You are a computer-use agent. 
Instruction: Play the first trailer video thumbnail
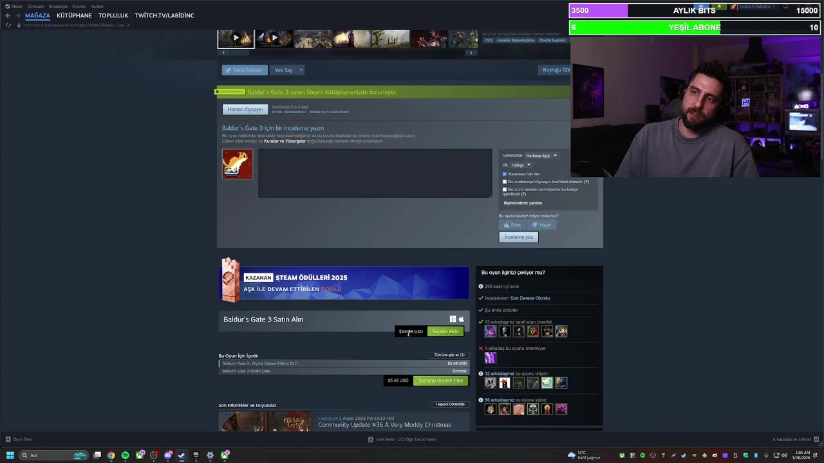(x=236, y=39)
